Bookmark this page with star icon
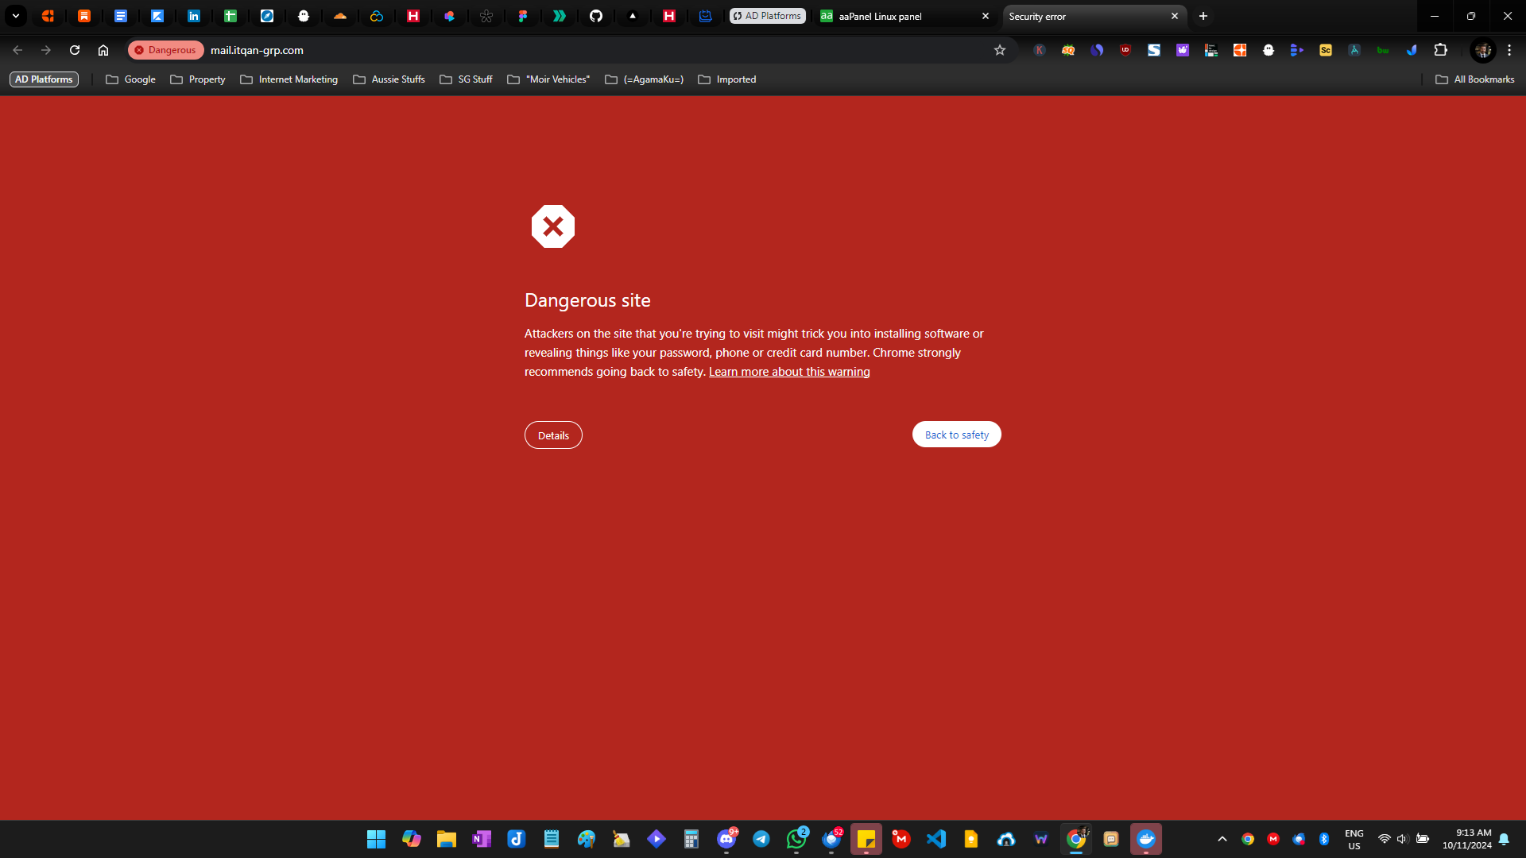1526x858 pixels. 1000,50
